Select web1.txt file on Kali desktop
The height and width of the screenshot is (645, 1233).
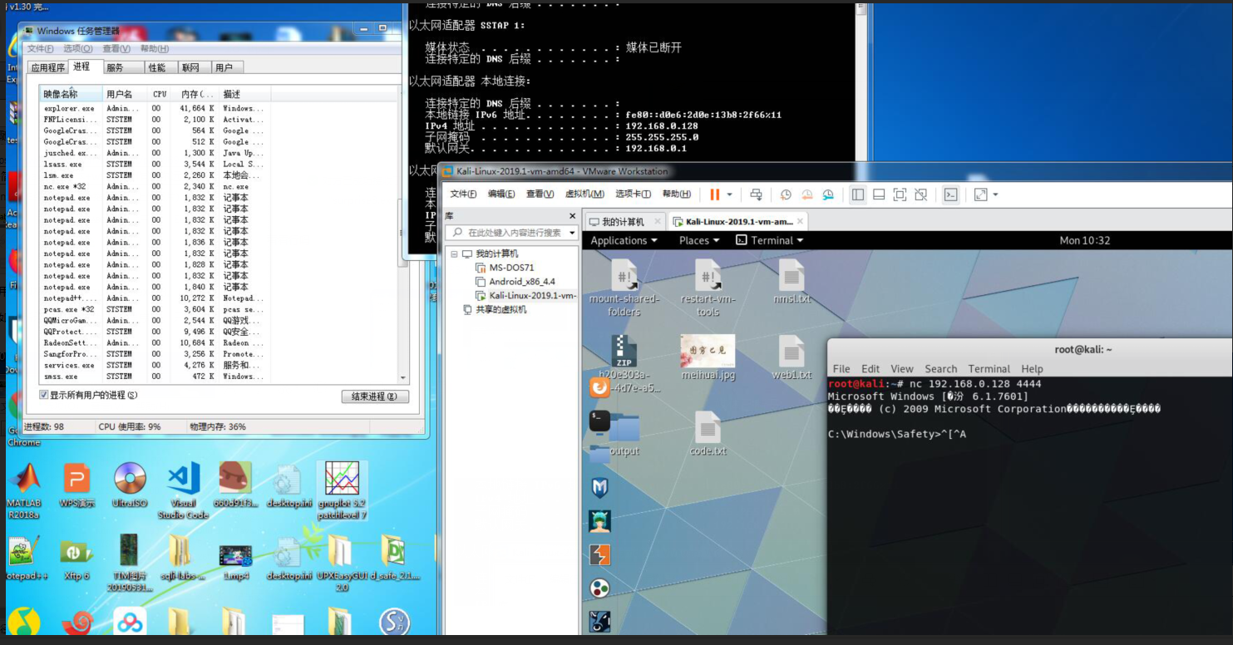pyautogui.click(x=792, y=357)
